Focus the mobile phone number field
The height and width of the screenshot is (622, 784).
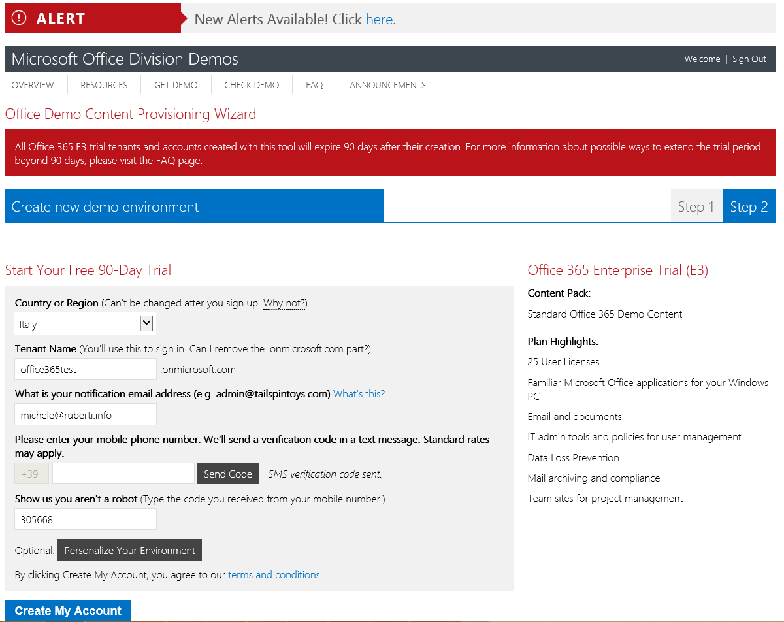point(123,474)
